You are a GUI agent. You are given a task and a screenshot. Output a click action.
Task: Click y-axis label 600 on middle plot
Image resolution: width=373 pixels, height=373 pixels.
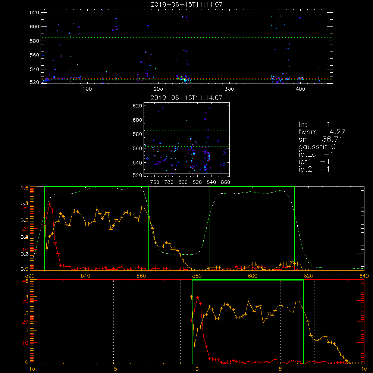pos(138,120)
